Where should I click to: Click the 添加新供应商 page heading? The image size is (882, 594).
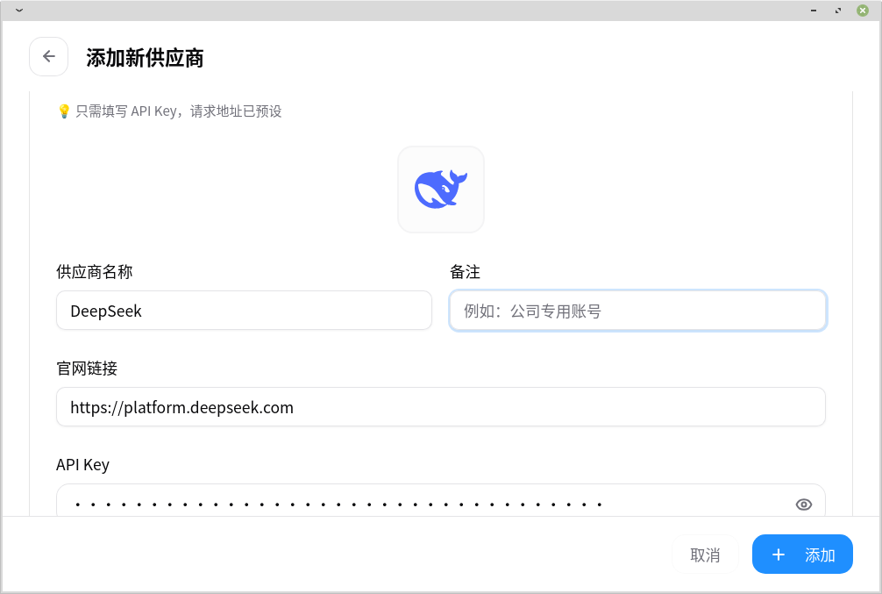[146, 57]
